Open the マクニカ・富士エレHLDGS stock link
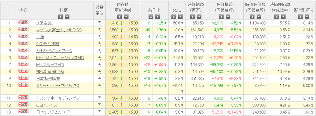Screen dimensions: 316x116 (59, 30)
